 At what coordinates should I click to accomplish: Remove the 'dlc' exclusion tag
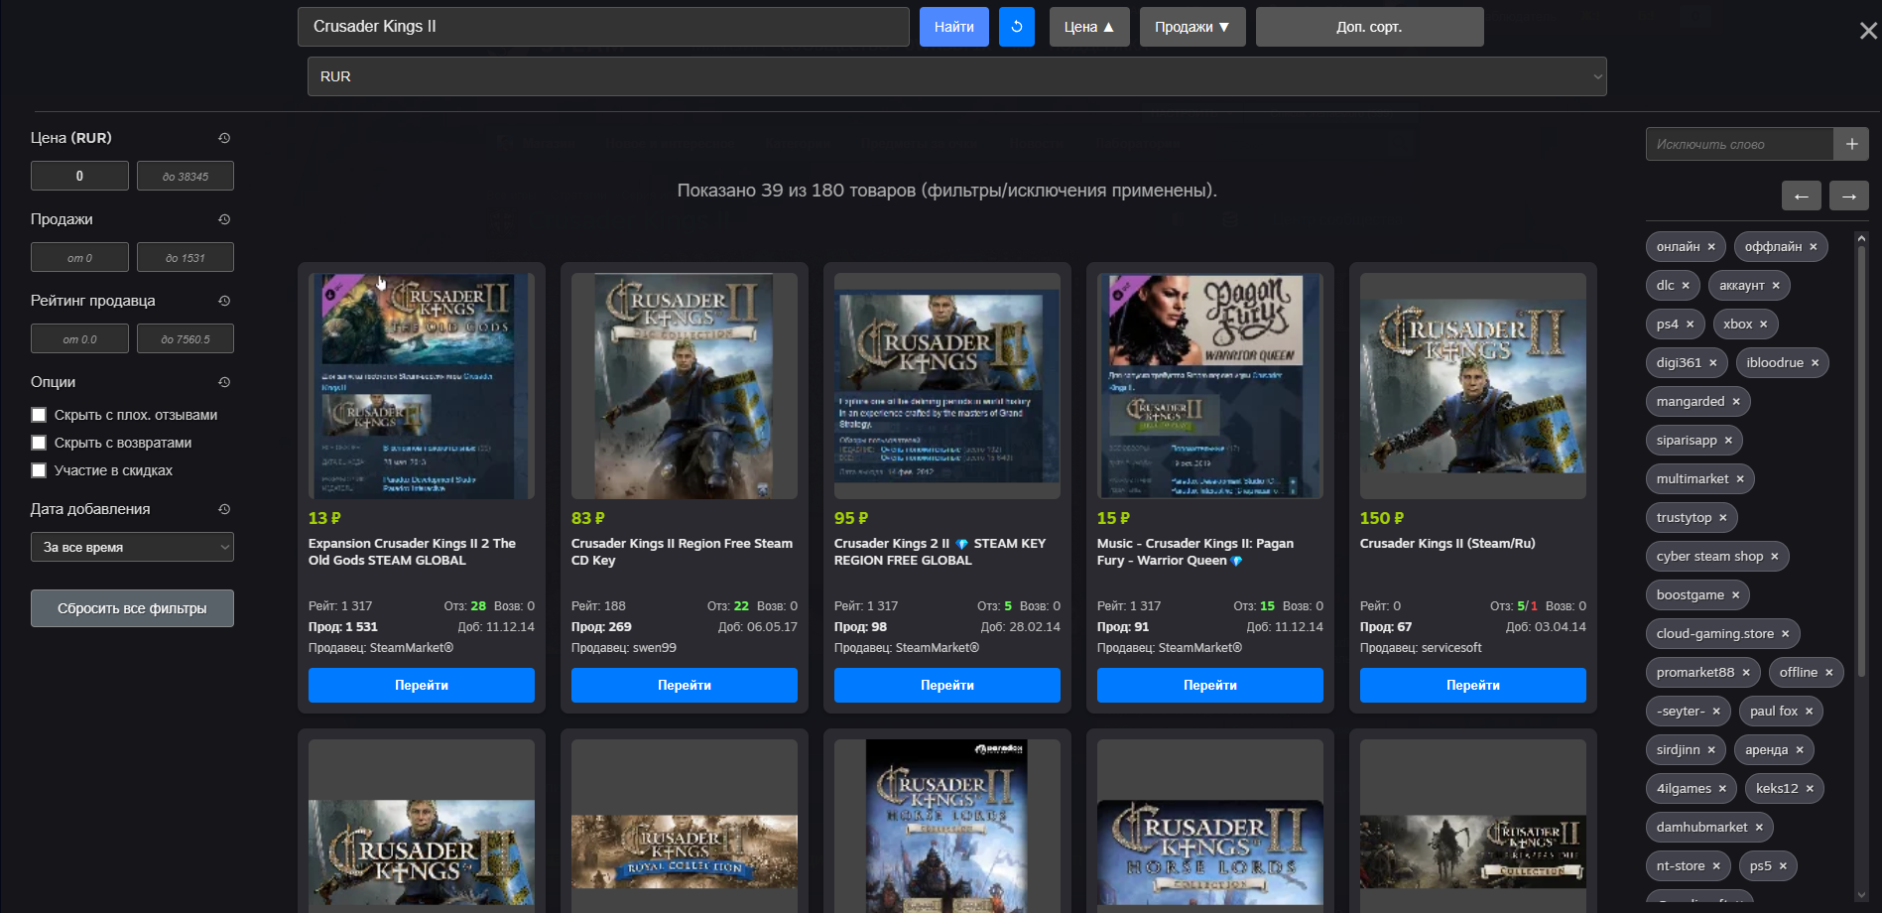point(1686,286)
